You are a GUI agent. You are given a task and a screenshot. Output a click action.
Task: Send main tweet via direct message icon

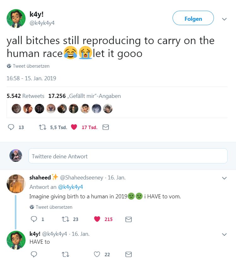click(106, 127)
